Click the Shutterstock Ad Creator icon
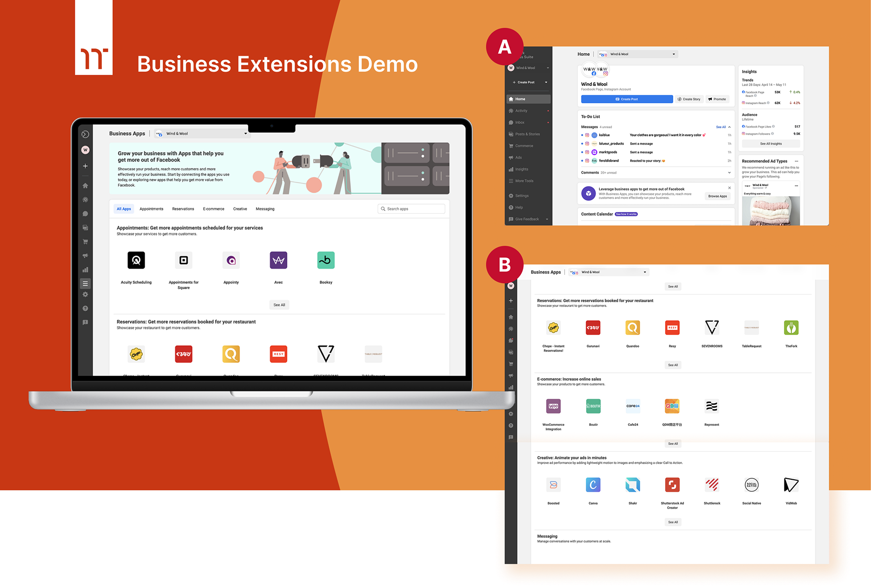The image size is (871, 588). 672,485
